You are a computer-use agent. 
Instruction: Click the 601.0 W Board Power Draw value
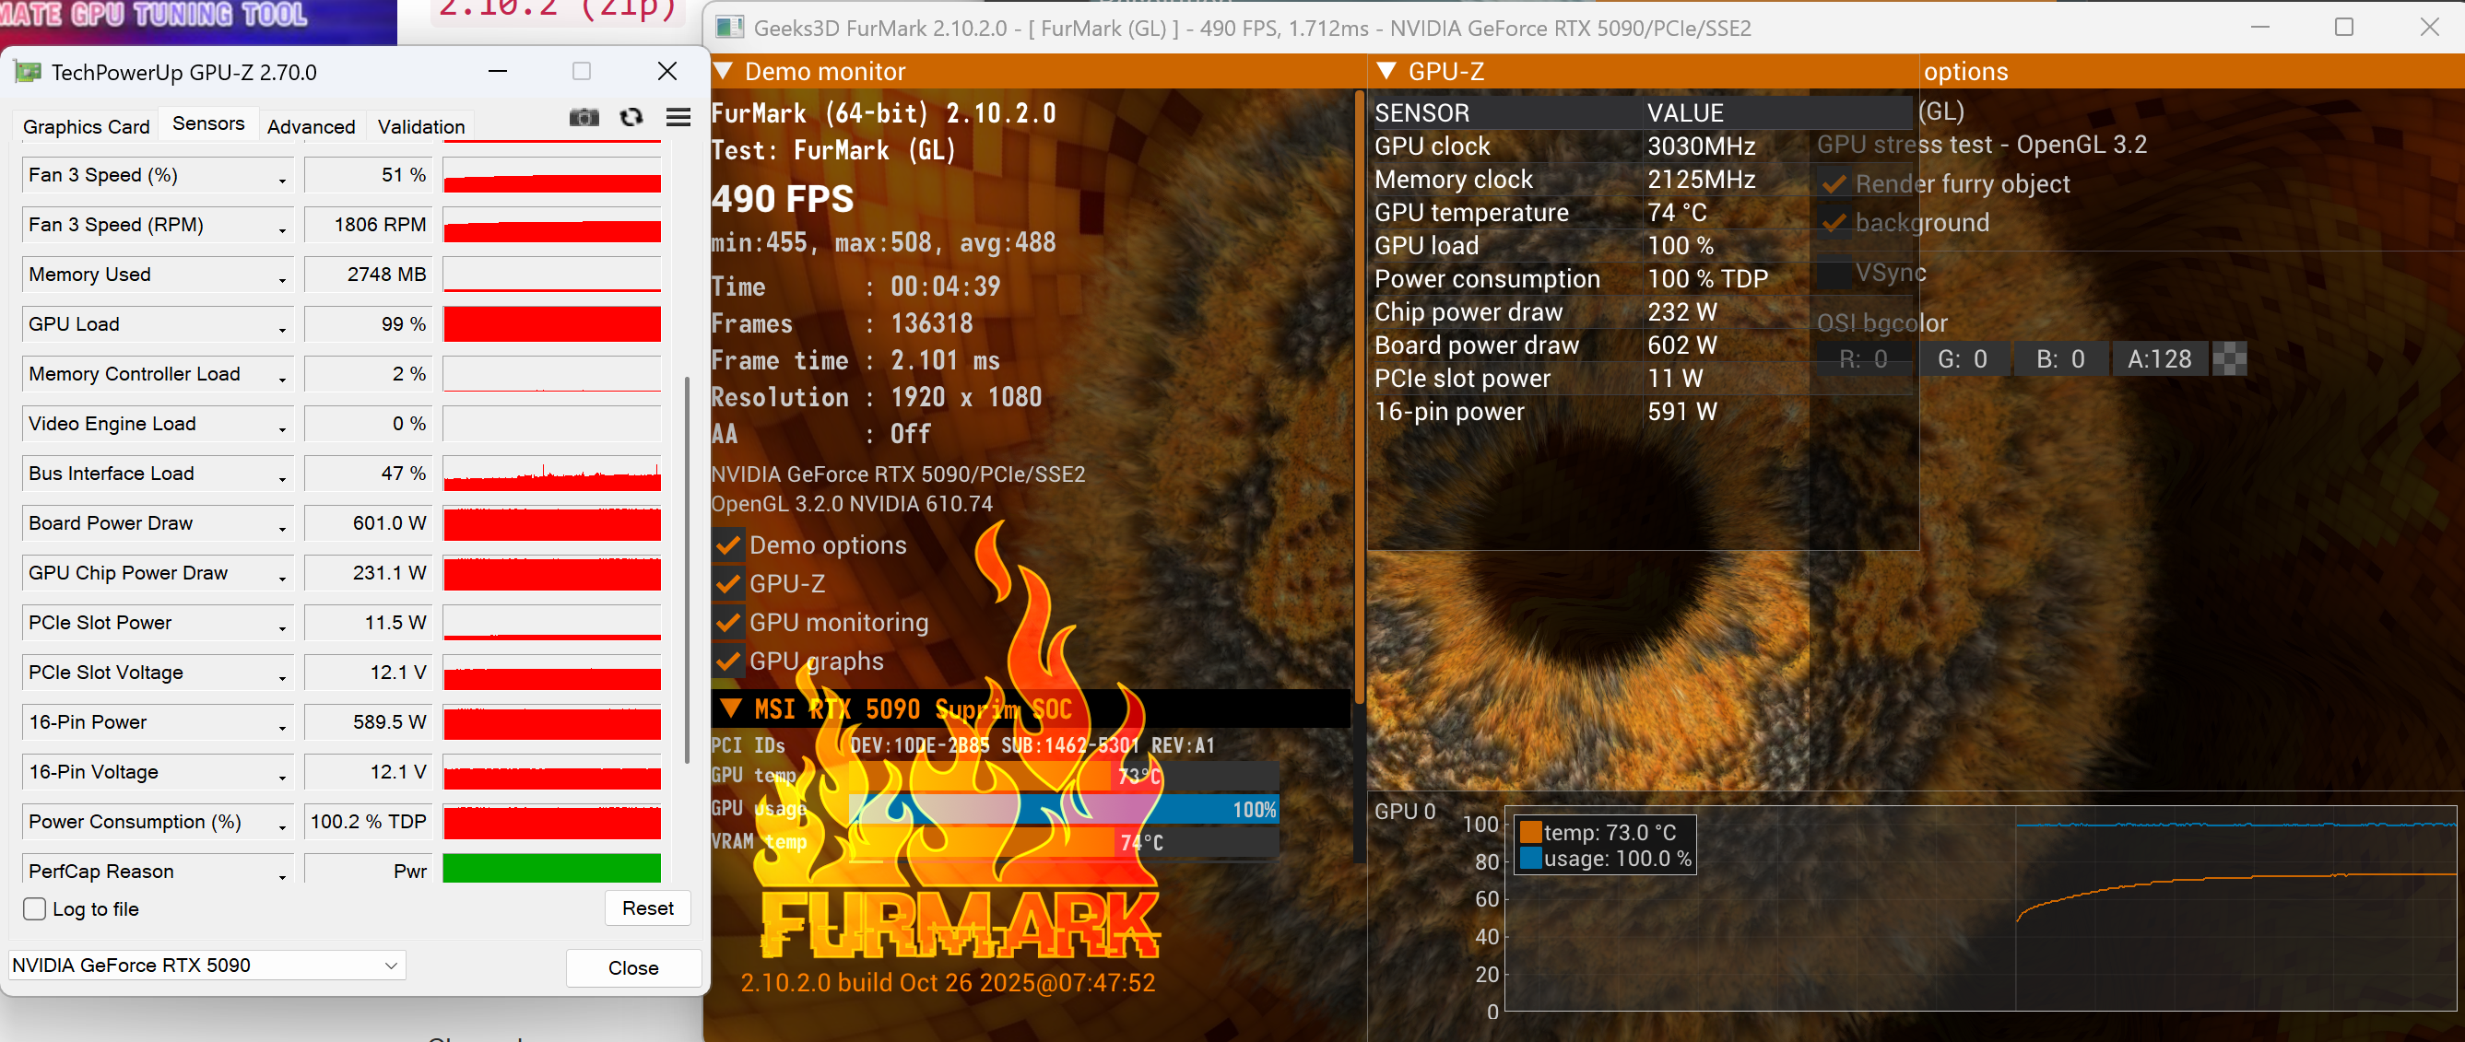coord(369,523)
